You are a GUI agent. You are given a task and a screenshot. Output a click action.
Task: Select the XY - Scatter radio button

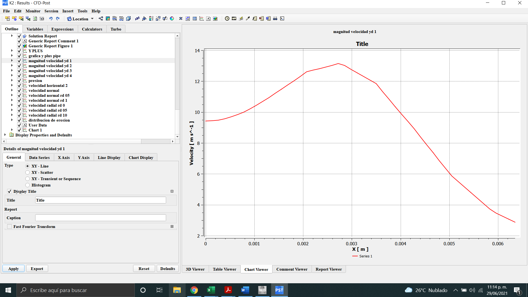[x=28, y=172]
